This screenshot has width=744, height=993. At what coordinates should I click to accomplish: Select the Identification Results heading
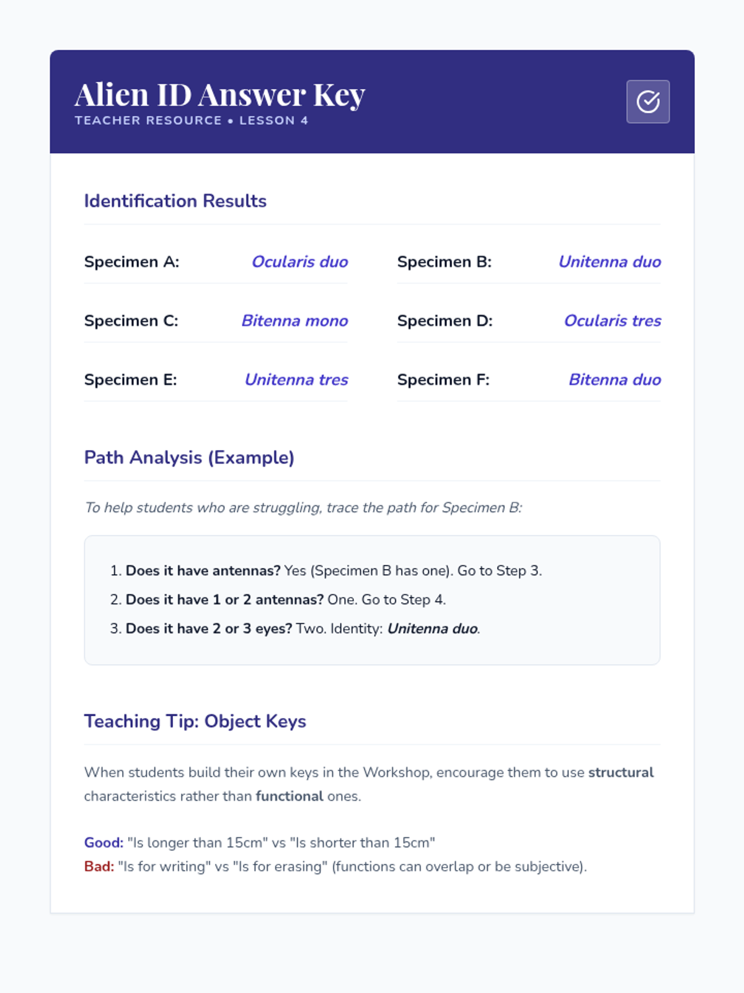pos(175,201)
